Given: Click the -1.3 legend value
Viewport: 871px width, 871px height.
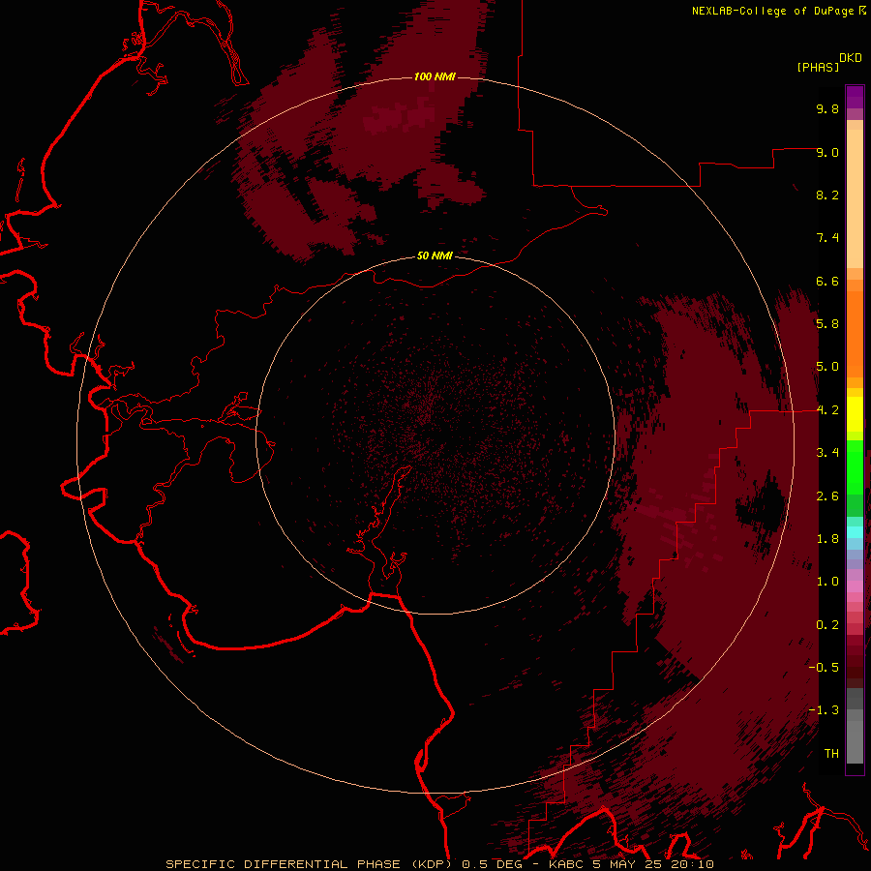Looking at the screenshot, I should [824, 710].
